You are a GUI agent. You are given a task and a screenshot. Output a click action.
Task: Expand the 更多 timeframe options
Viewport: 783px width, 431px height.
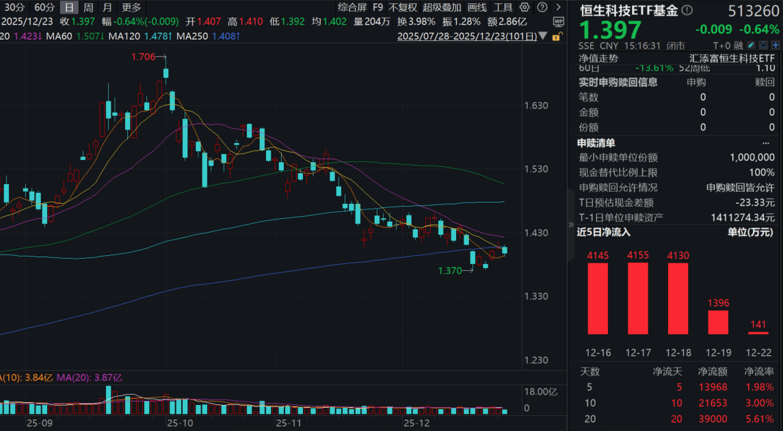(x=131, y=8)
